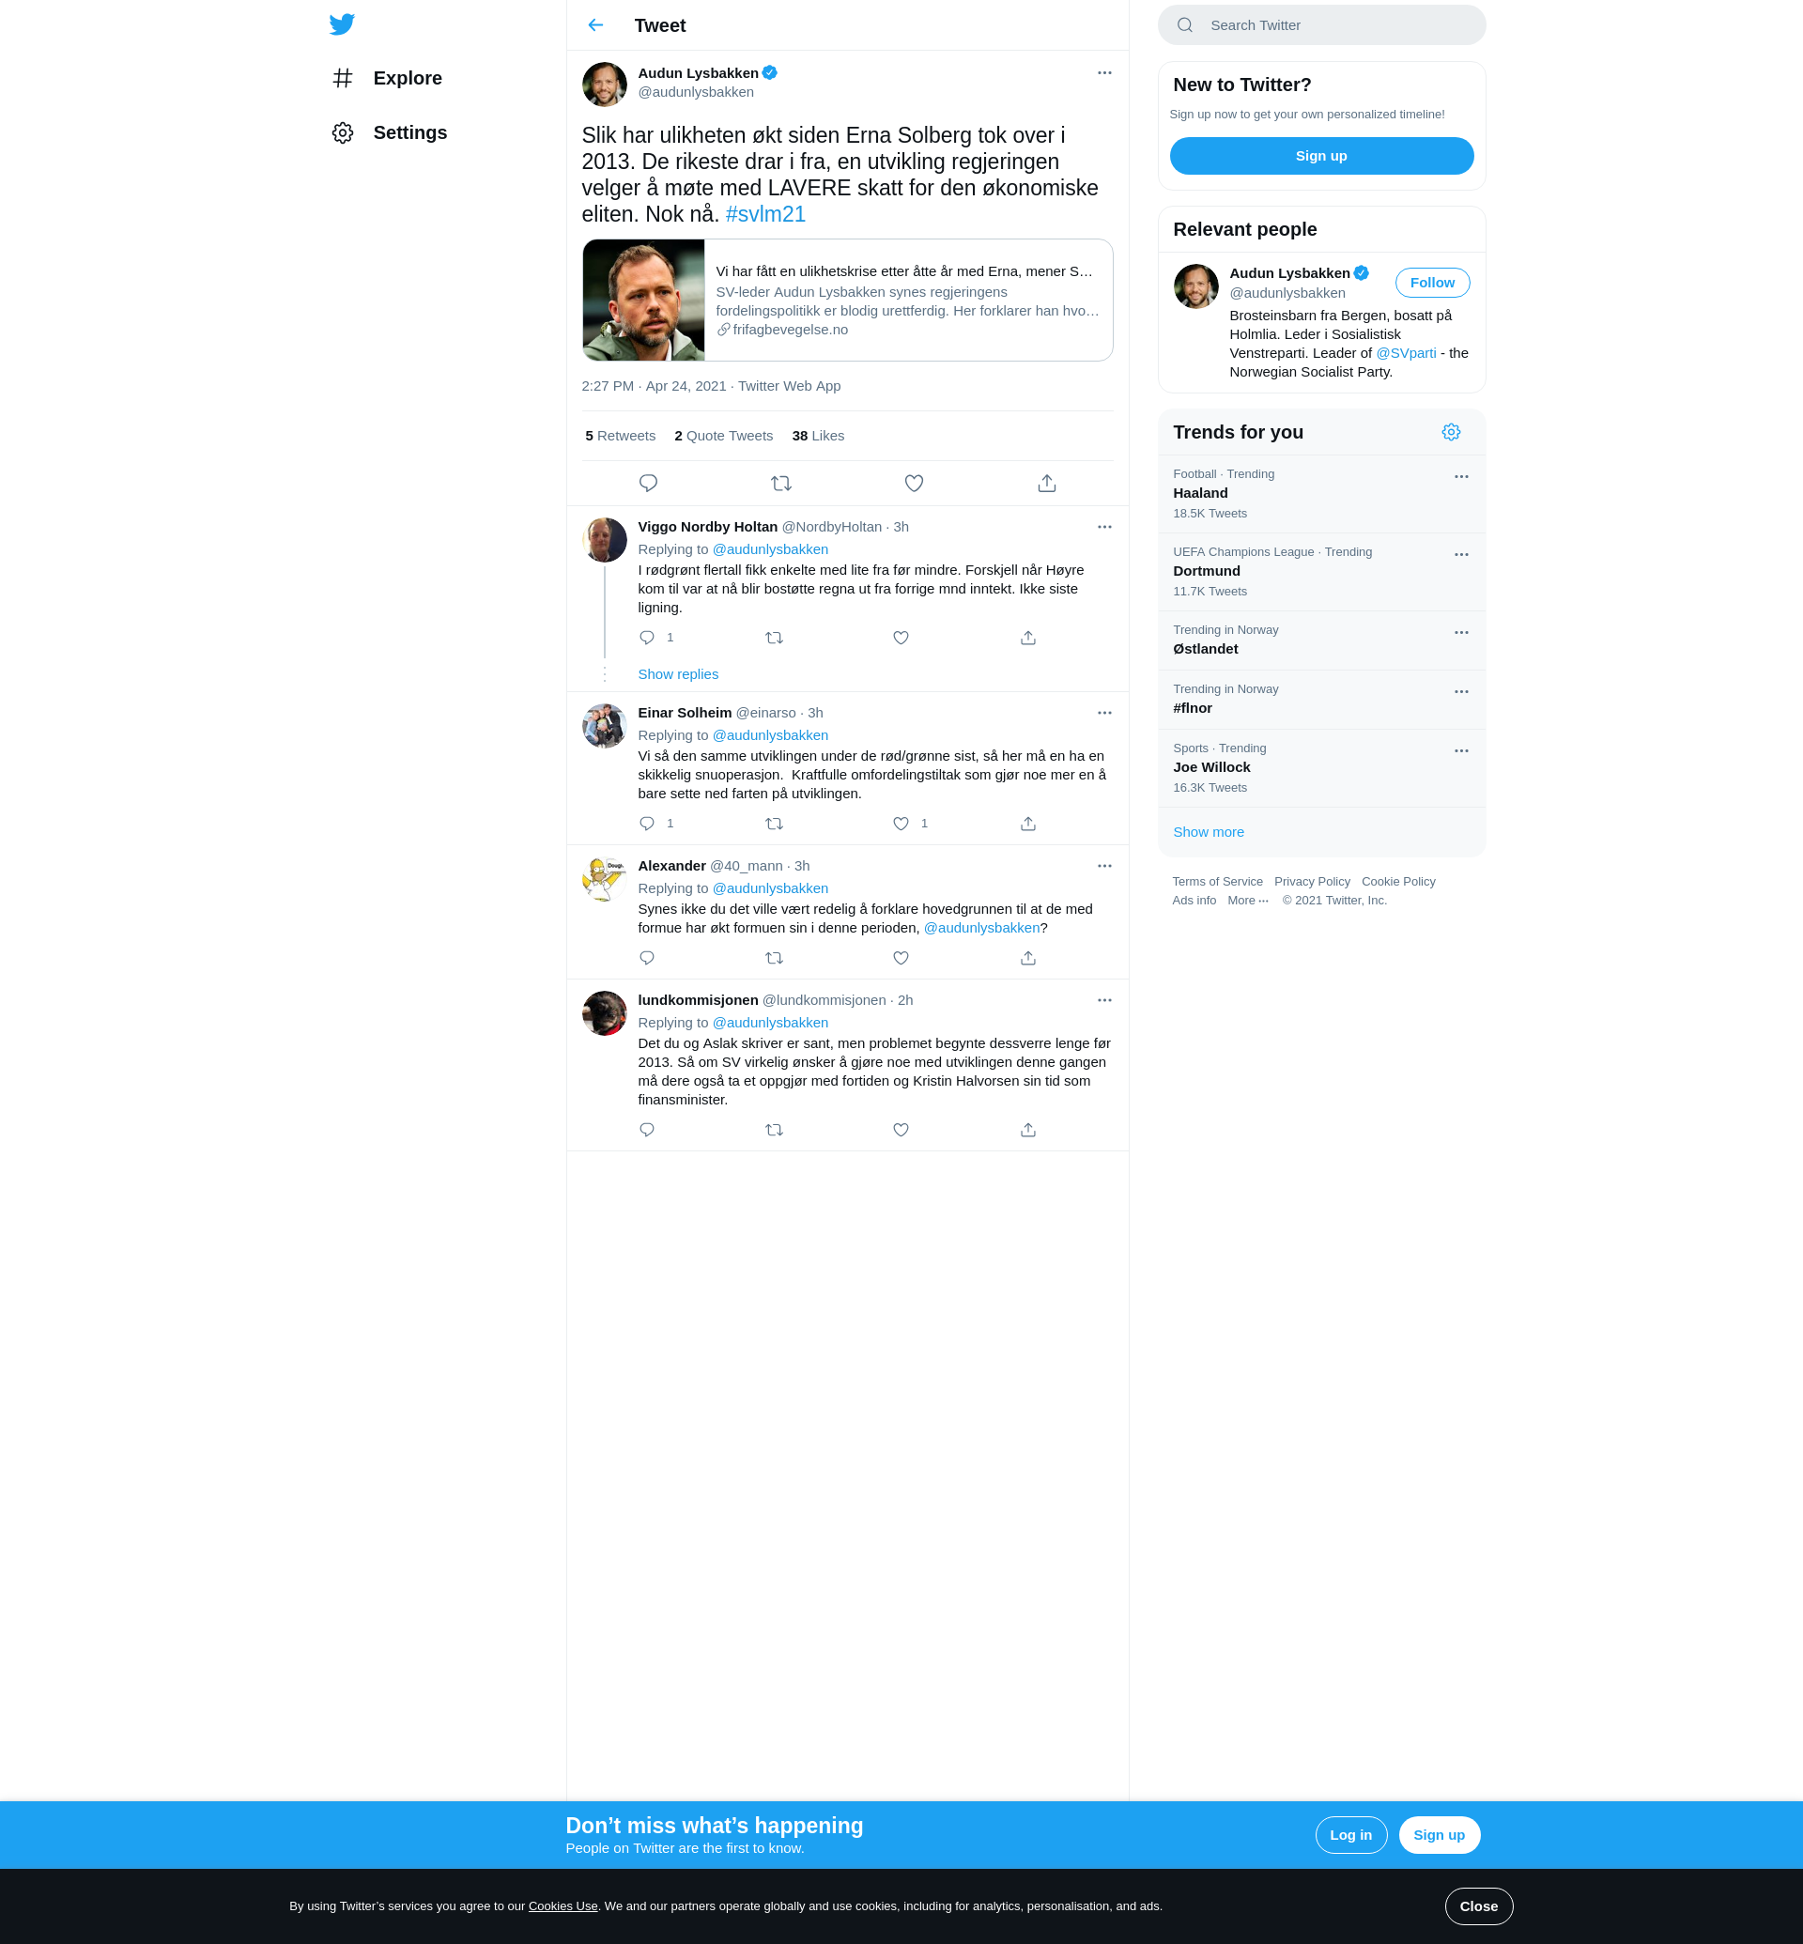Like Alexander's reply
Viewport: 1803px width, 1944px height.
click(x=901, y=958)
